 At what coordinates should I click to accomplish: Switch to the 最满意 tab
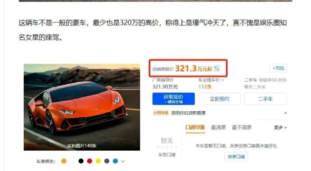pos(218,128)
